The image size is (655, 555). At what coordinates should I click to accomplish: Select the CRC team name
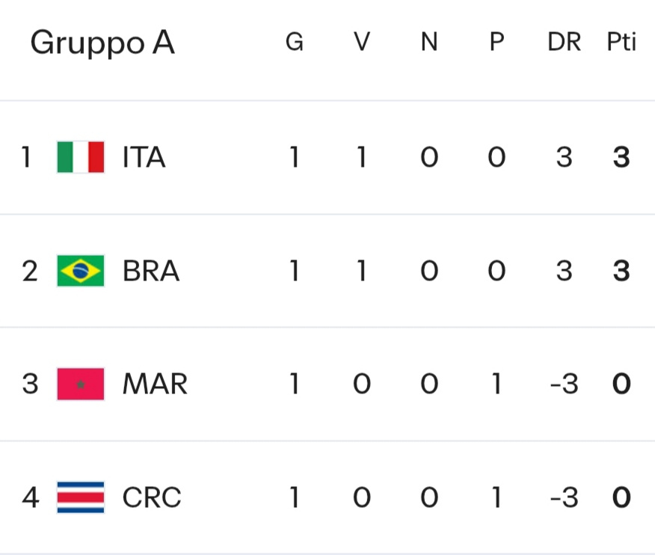(152, 497)
